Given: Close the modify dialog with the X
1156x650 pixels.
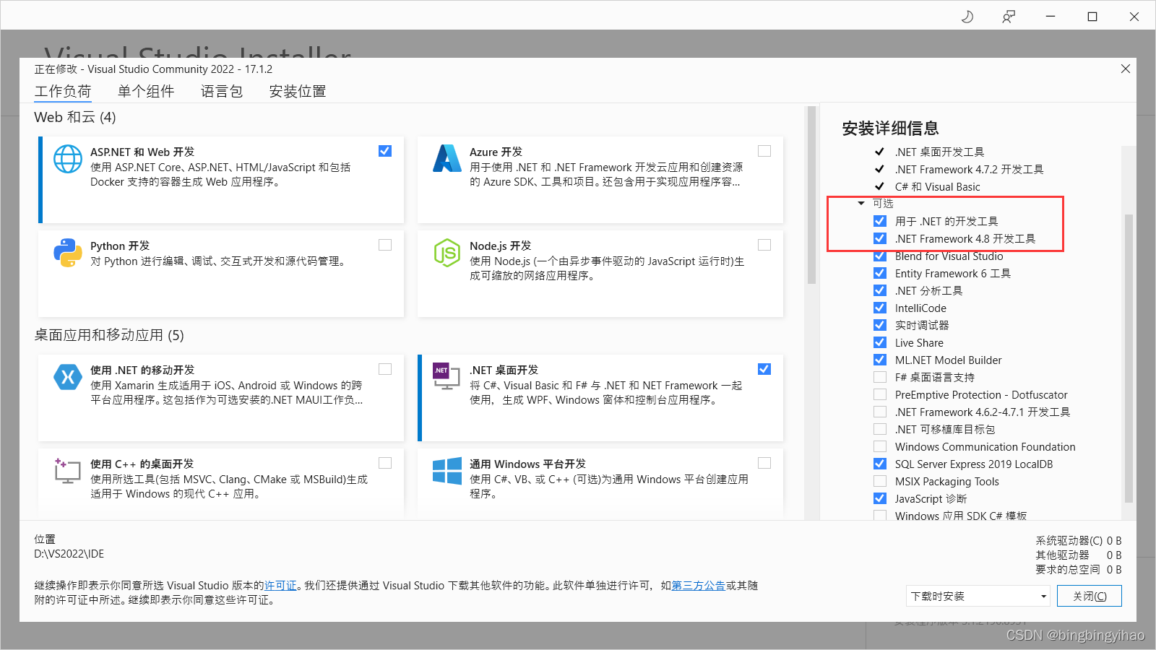Looking at the screenshot, I should coord(1125,69).
